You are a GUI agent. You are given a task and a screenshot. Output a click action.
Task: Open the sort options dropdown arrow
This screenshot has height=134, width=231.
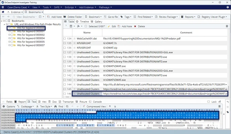(82, 26)
